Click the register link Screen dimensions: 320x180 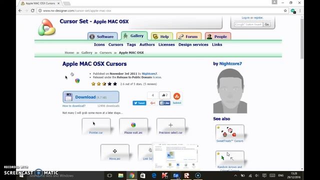tap(258, 18)
